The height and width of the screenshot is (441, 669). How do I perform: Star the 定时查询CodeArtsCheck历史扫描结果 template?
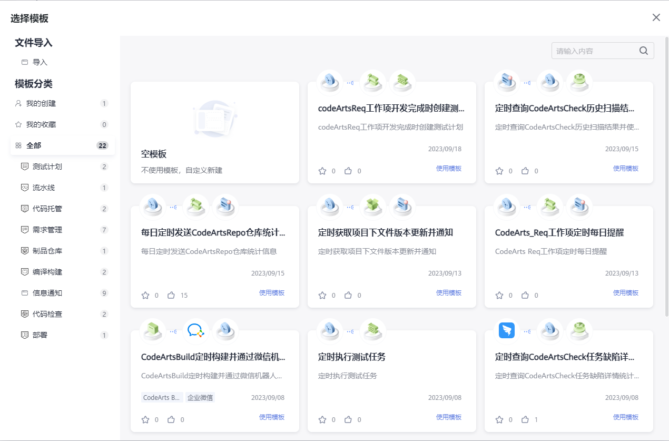(x=499, y=171)
